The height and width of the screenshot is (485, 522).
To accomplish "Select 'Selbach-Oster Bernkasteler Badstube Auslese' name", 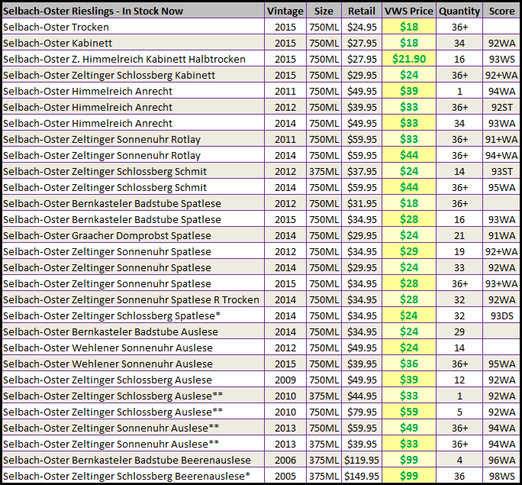I will [110, 331].
